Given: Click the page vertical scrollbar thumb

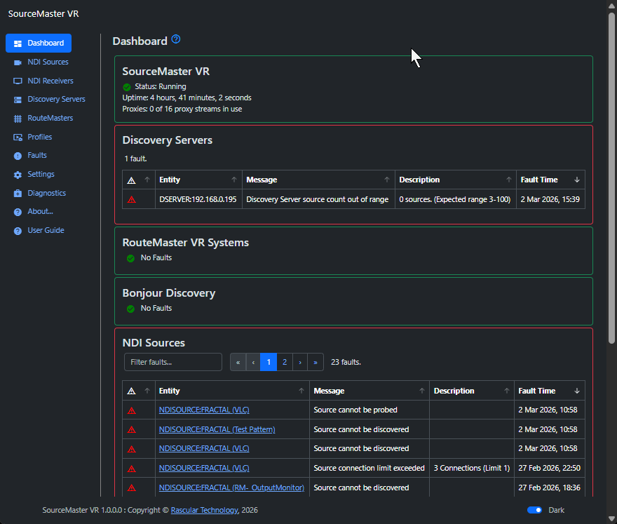Looking at the screenshot, I should coord(611,178).
